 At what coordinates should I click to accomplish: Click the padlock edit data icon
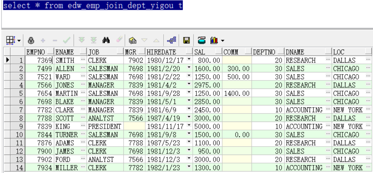pos(31,40)
